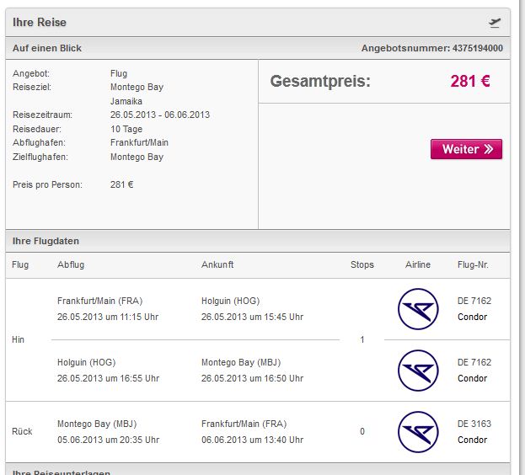The image size is (525, 475).
Task: Click the Ihre Flugdaten section header
Action: (x=46, y=241)
